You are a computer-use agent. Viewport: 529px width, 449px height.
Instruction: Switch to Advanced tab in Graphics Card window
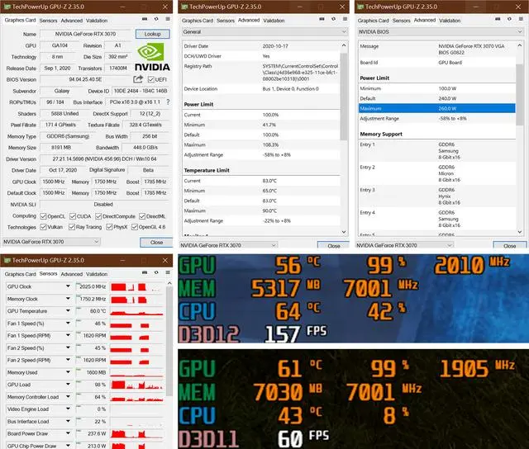72,21
